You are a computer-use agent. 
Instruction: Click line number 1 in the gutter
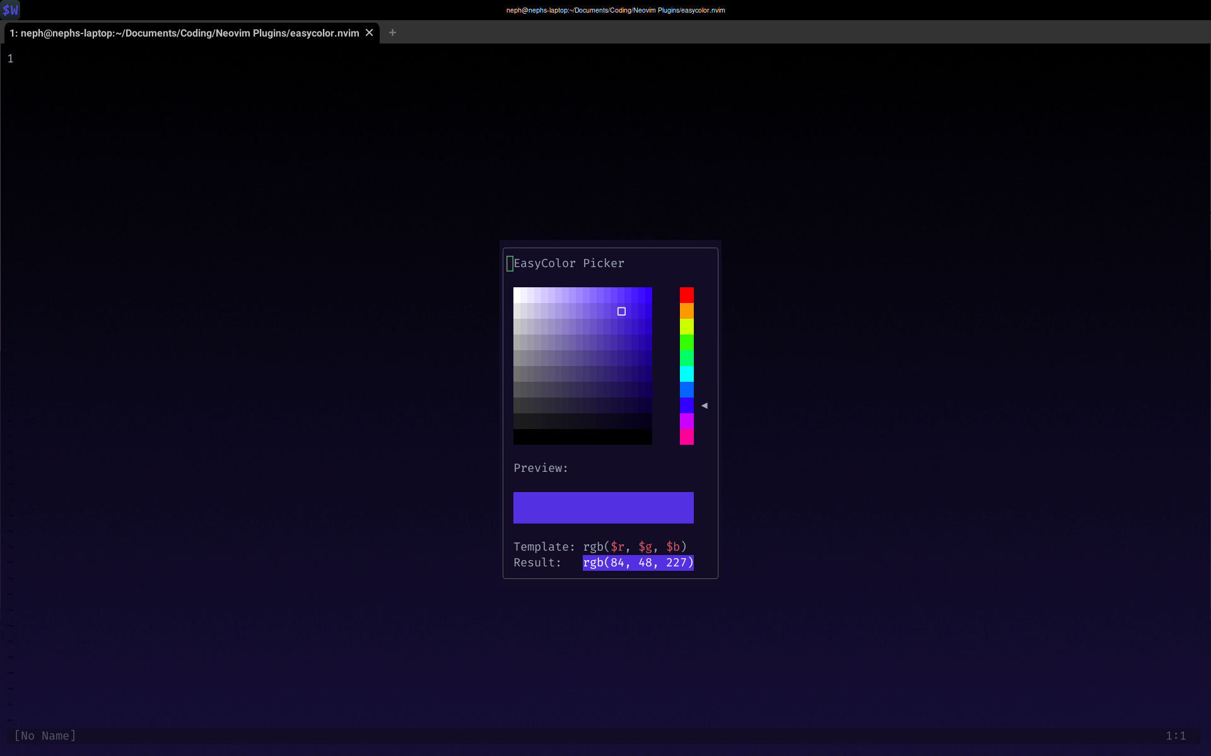[10, 59]
